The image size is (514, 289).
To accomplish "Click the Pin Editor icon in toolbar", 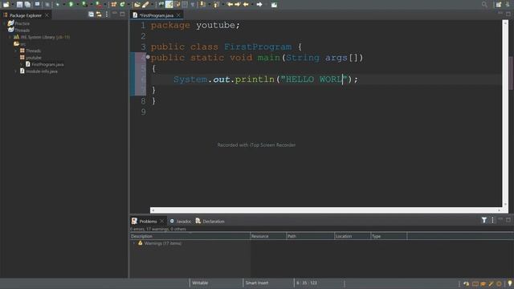I will (x=274, y=5).
